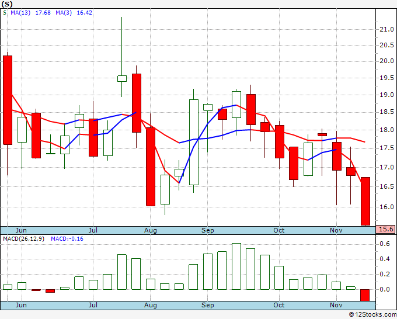Click the Nov marker on MACD timeline
Screen dimensions: 397x319
click(336, 305)
